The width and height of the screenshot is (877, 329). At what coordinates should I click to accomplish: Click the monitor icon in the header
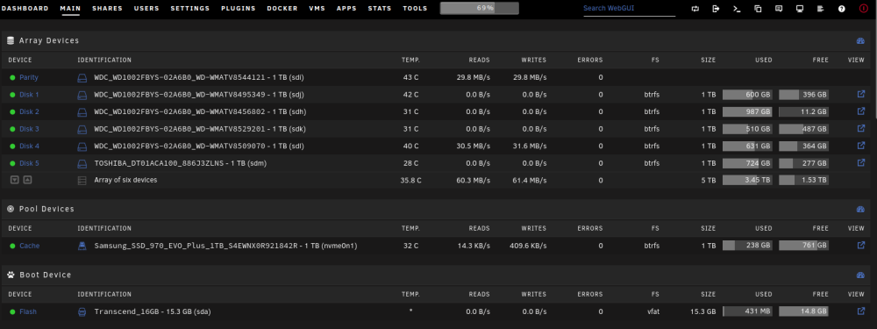click(x=800, y=9)
